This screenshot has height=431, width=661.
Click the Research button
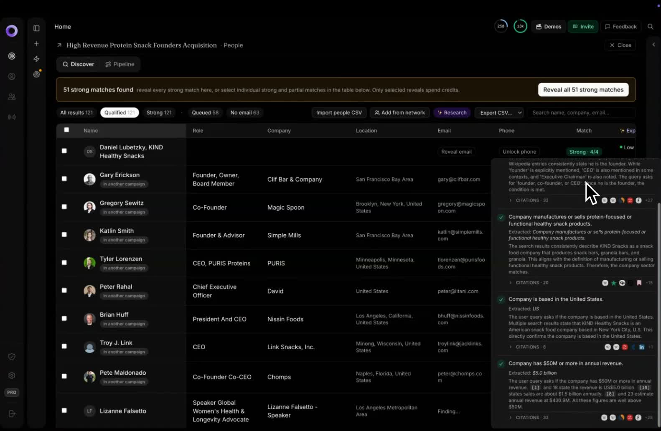point(452,113)
